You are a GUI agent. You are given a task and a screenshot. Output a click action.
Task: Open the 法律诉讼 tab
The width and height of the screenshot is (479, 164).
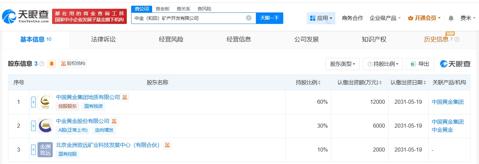pyautogui.click(x=103, y=39)
